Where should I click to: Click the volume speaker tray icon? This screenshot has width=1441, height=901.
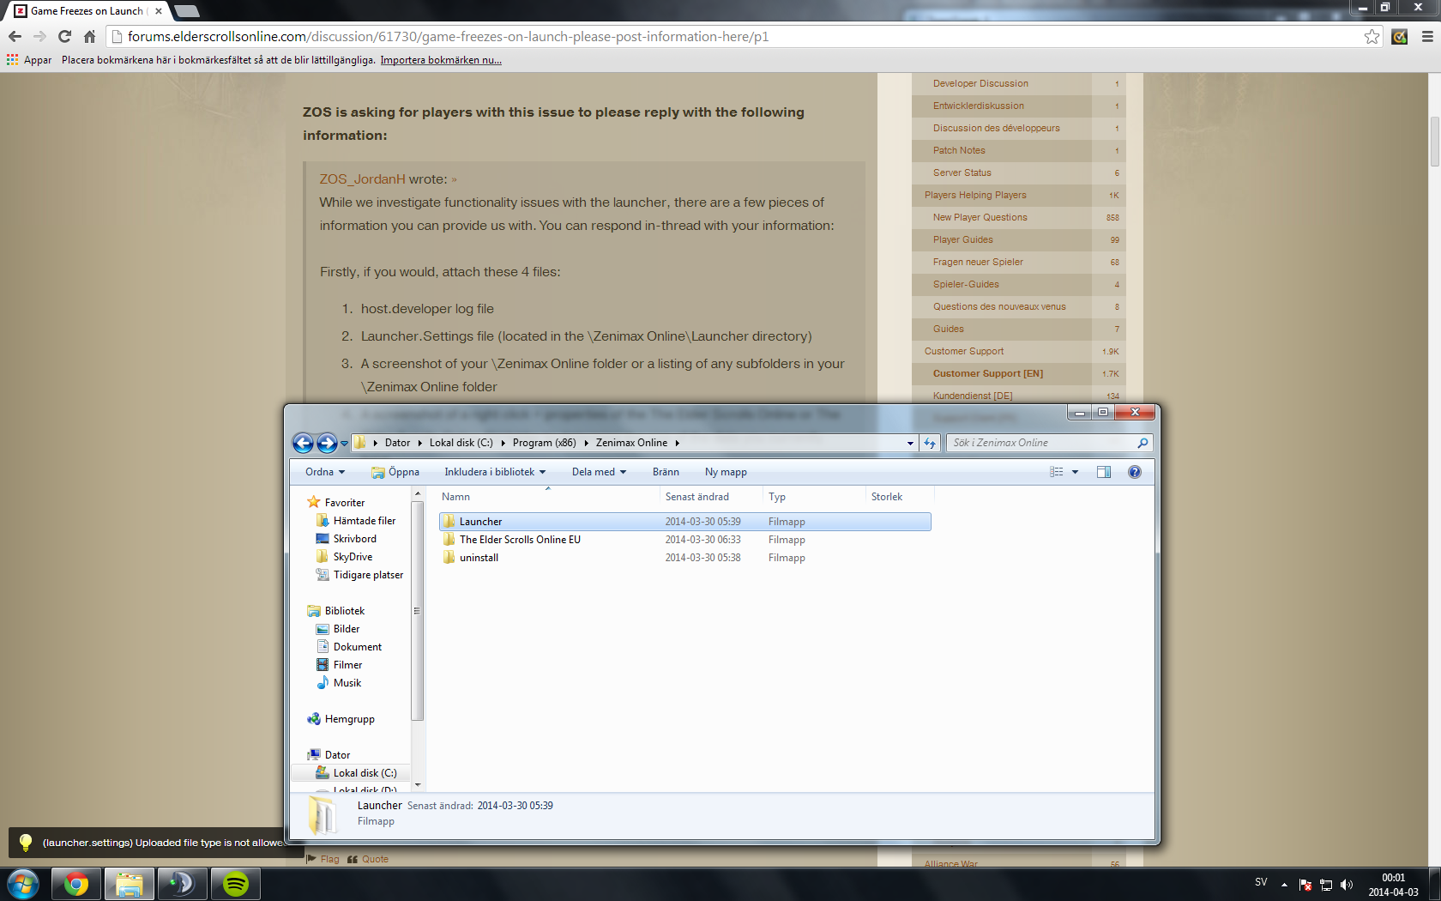(1347, 885)
